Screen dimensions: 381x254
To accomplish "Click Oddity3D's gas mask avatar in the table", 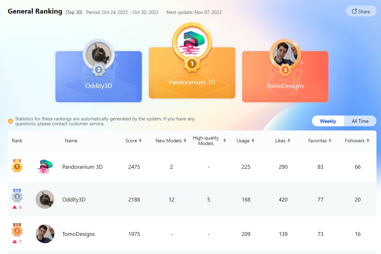I will [x=45, y=199].
